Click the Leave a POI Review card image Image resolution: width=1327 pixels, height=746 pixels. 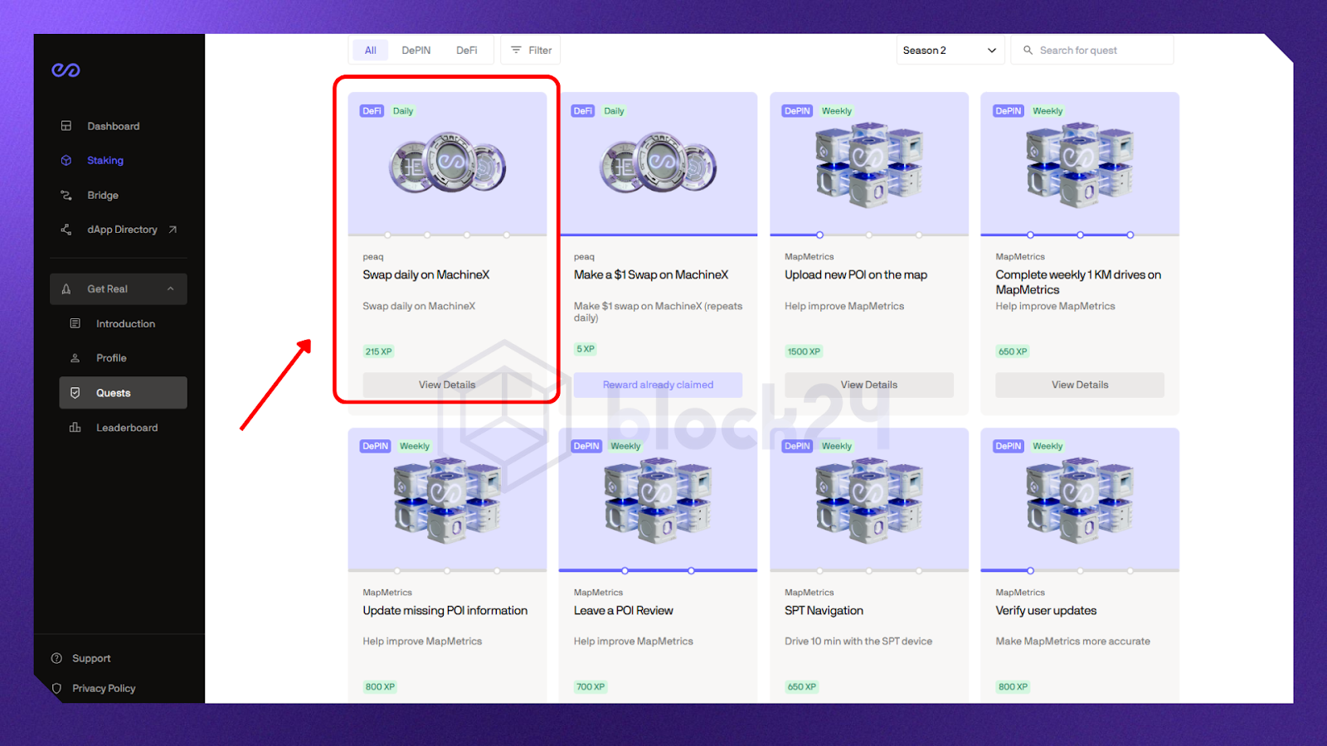click(658, 499)
